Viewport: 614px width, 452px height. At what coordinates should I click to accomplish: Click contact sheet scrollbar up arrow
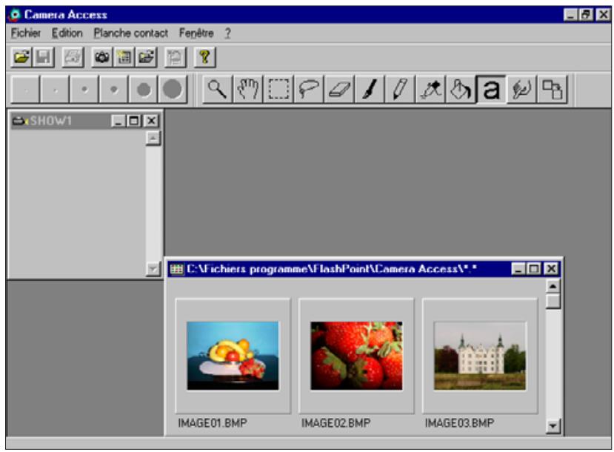pos(553,287)
